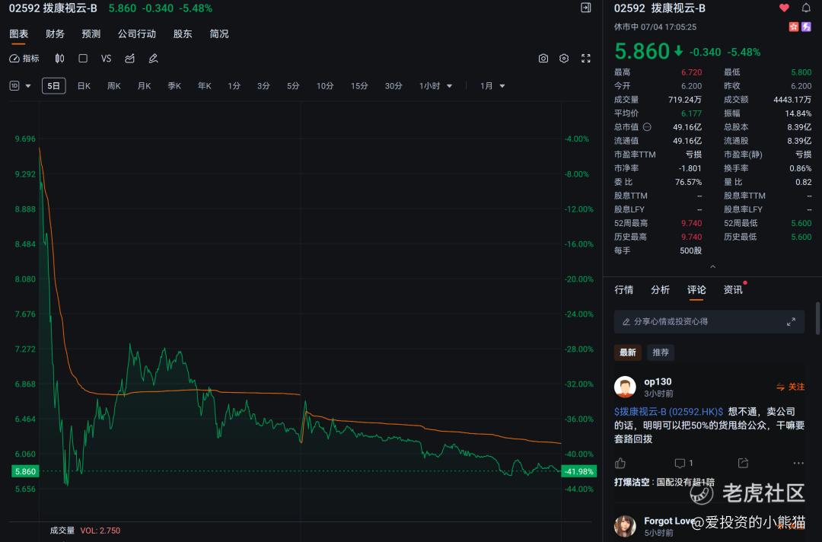Switch to the 预测 tab

91,34
